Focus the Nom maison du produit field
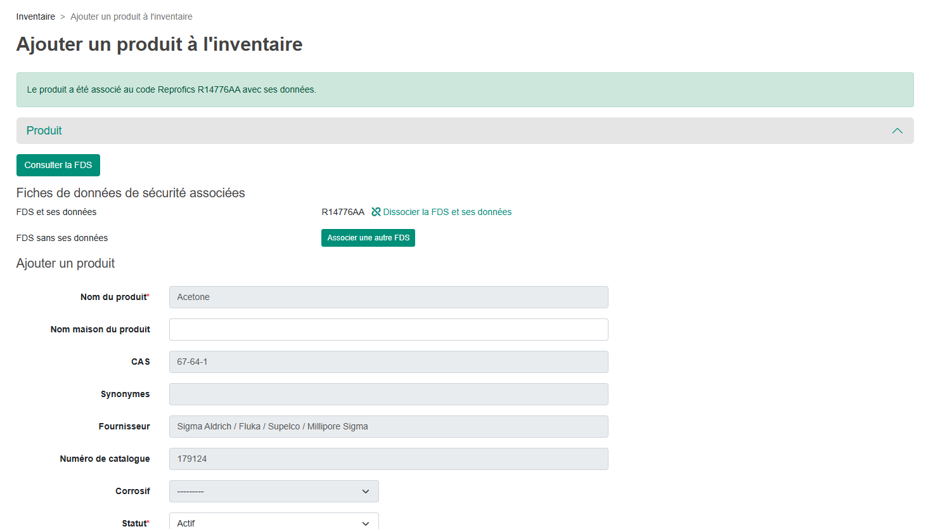The width and height of the screenshot is (926, 529). 389,329
